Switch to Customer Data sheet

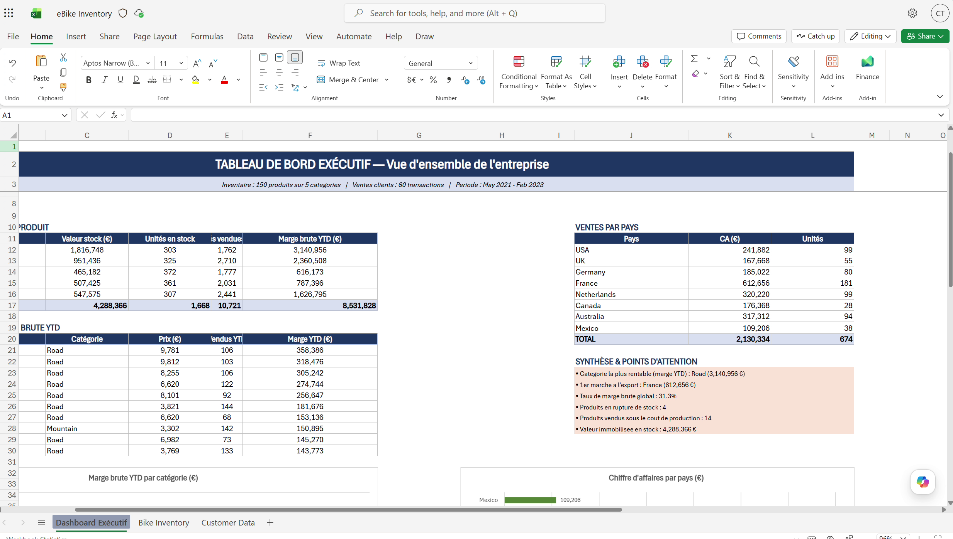click(x=228, y=522)
